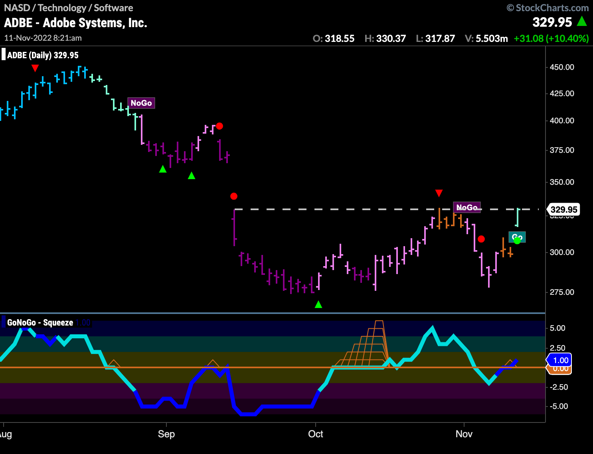593x454 pixels.
Task: Click the gray dashed resistance line near 330
Action: tap(386, 209)
